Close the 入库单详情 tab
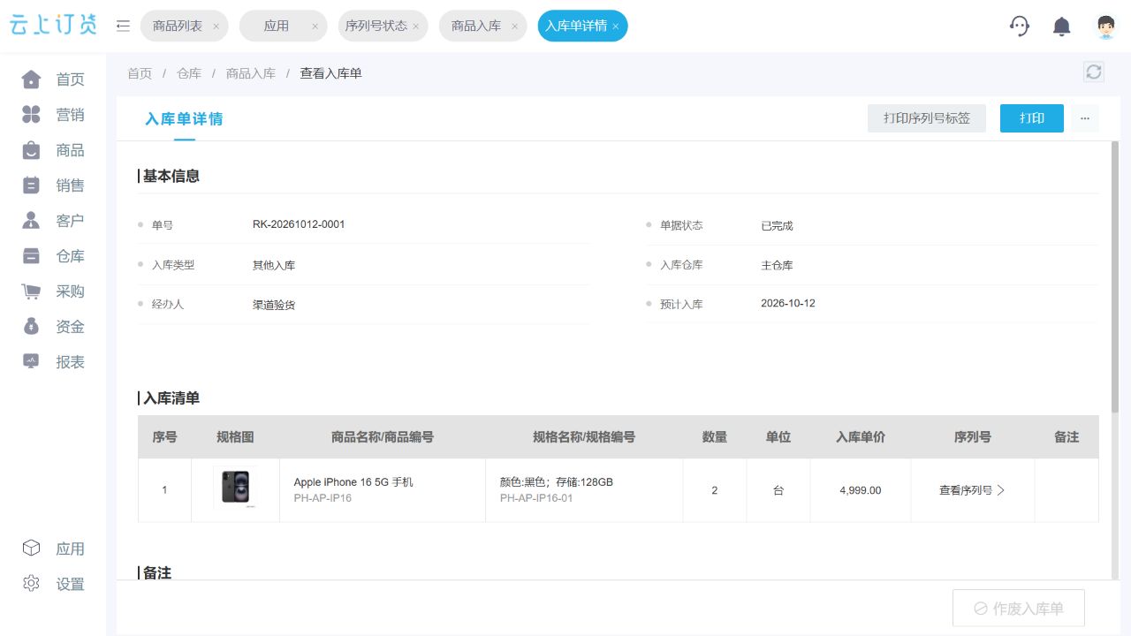The height and width of the screenshot is (636, 1131). pyautogui.click(x=615, y=26)
